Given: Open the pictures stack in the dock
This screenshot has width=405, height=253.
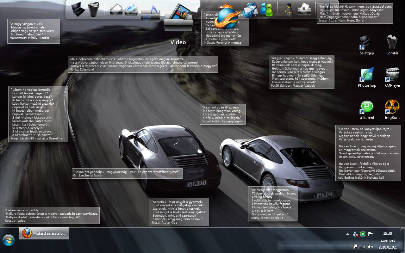Looking at the screenshot, I should [131, 9].
